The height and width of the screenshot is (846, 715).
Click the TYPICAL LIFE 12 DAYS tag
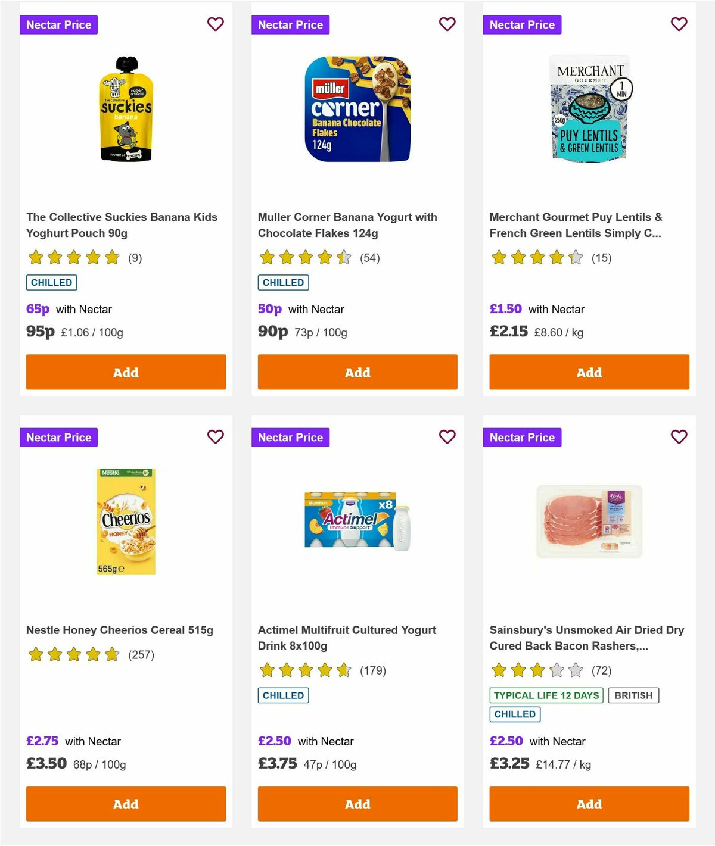pyautogui.click(x=545, y=695)
